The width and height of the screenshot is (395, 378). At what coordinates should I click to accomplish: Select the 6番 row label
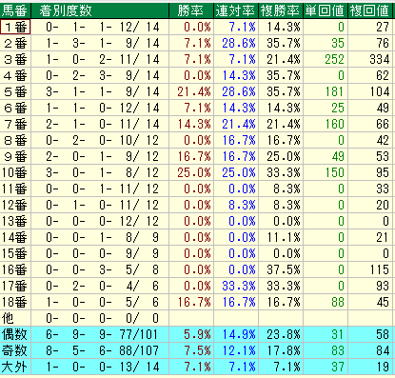coord(15,108)
